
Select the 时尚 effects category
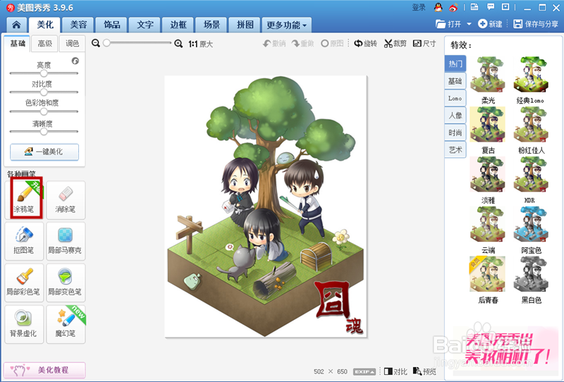coord(455,133)
